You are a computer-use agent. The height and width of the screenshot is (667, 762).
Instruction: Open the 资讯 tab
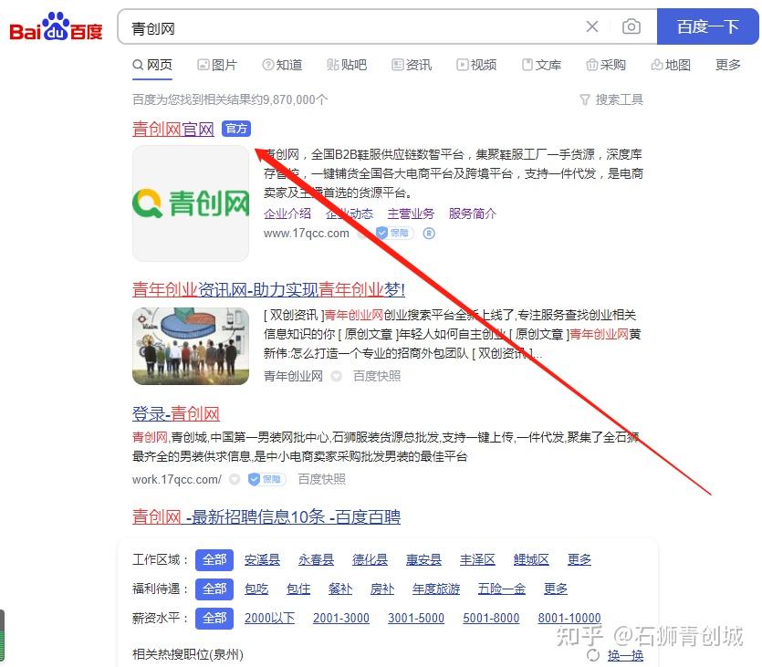412,65
